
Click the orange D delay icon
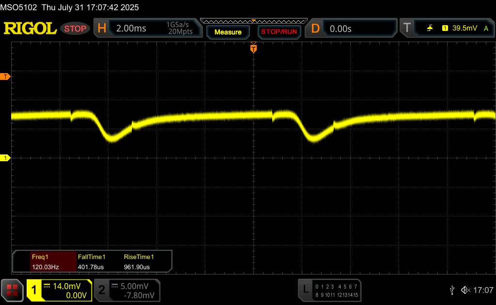315,29
